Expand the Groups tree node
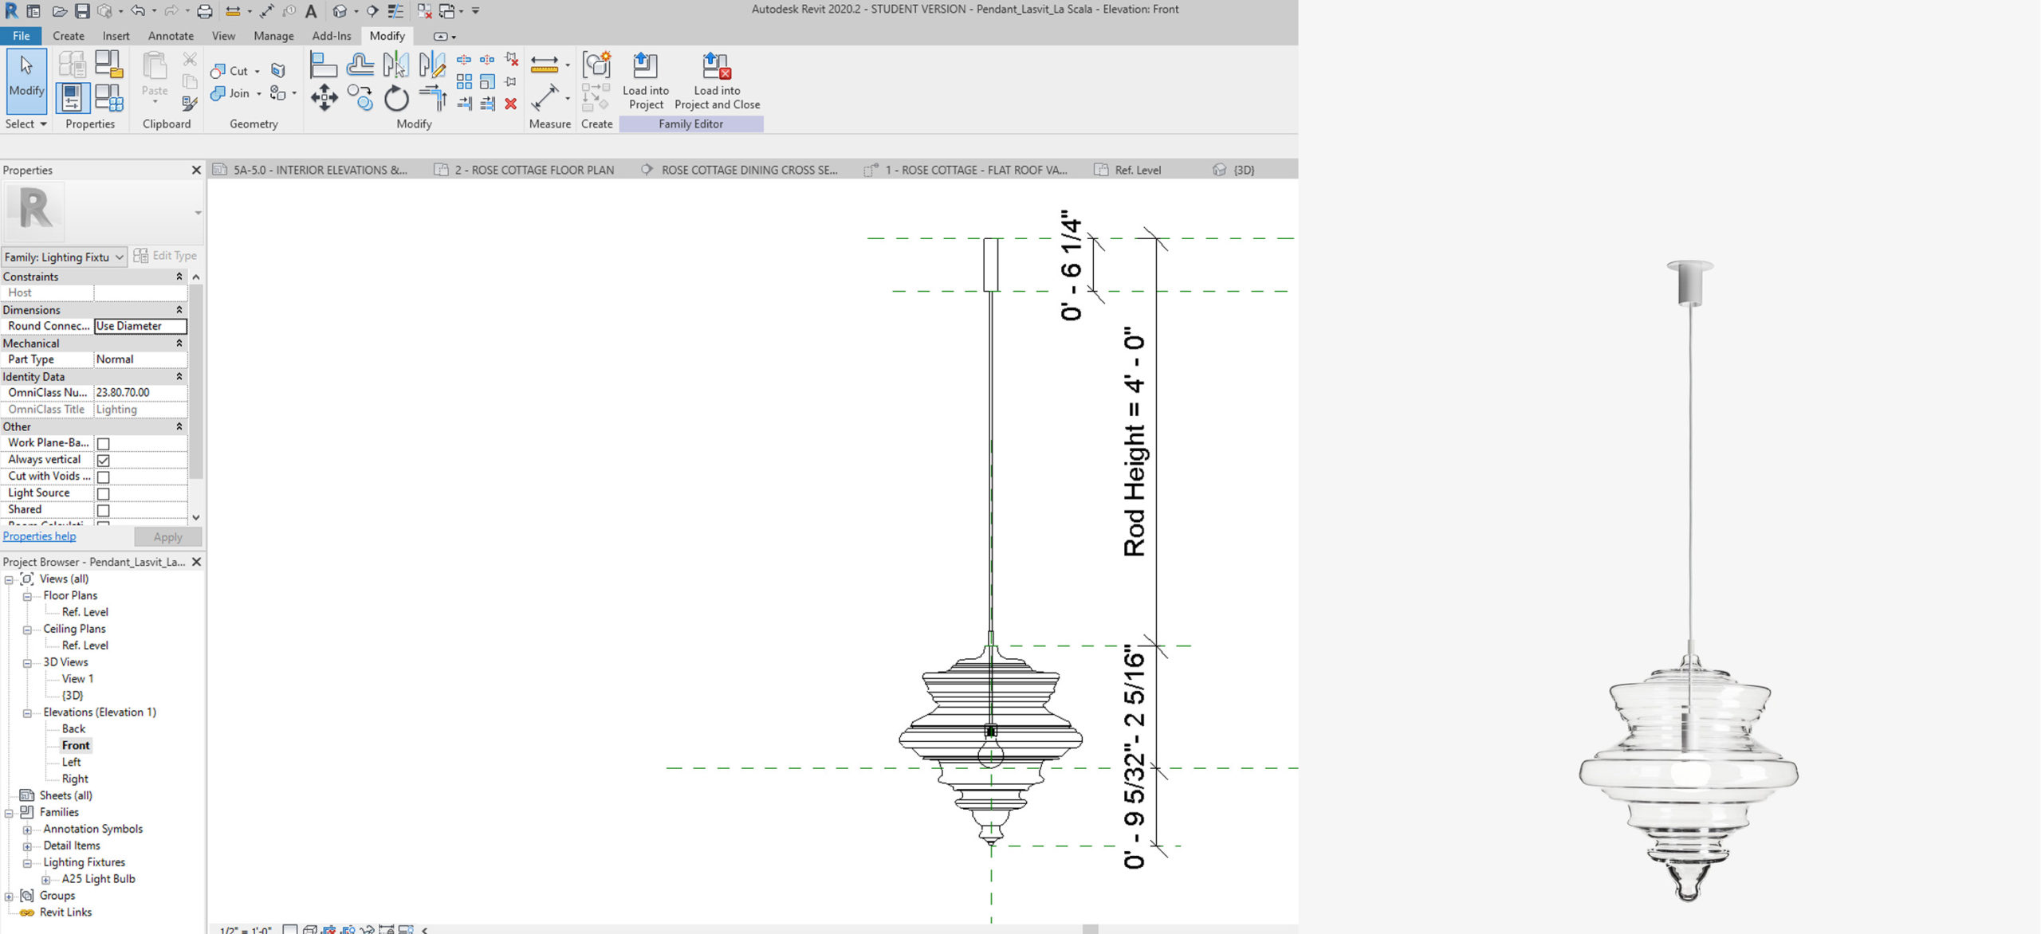The image size is (2041, 934). (9, 897)
